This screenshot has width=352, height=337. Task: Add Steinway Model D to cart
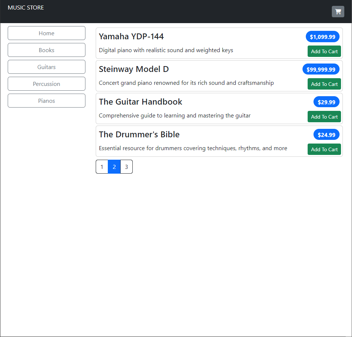(x=324, y=84)
